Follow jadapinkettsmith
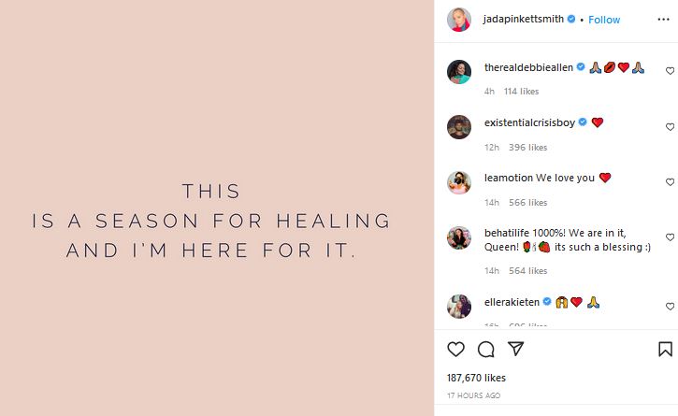Screen dimensions: 678x416 [604, 20]
